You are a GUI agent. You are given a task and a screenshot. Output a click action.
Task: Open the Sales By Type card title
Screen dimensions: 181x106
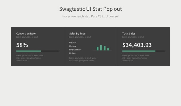pos(77,33)
